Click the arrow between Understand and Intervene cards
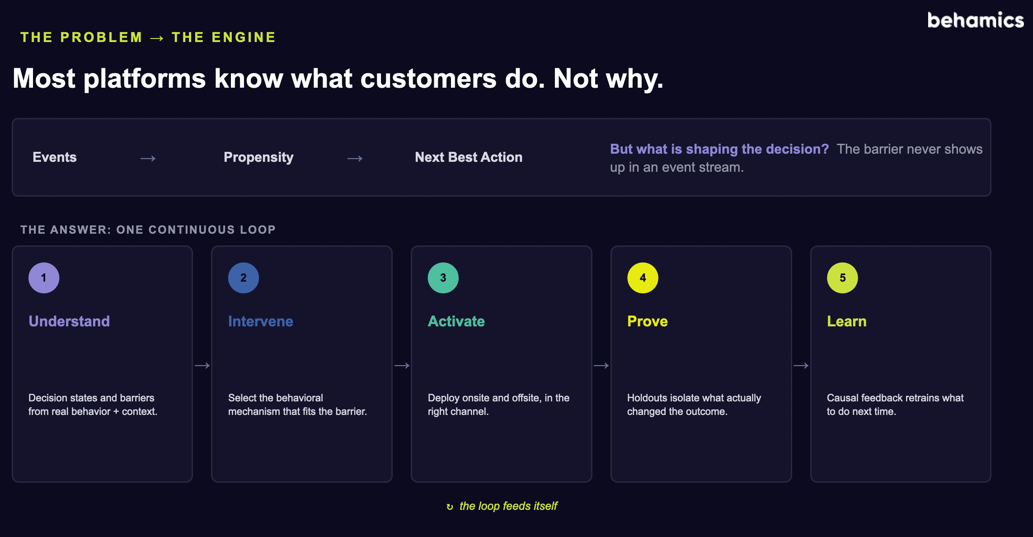1033x537 pixels. [x=202, y=365]
